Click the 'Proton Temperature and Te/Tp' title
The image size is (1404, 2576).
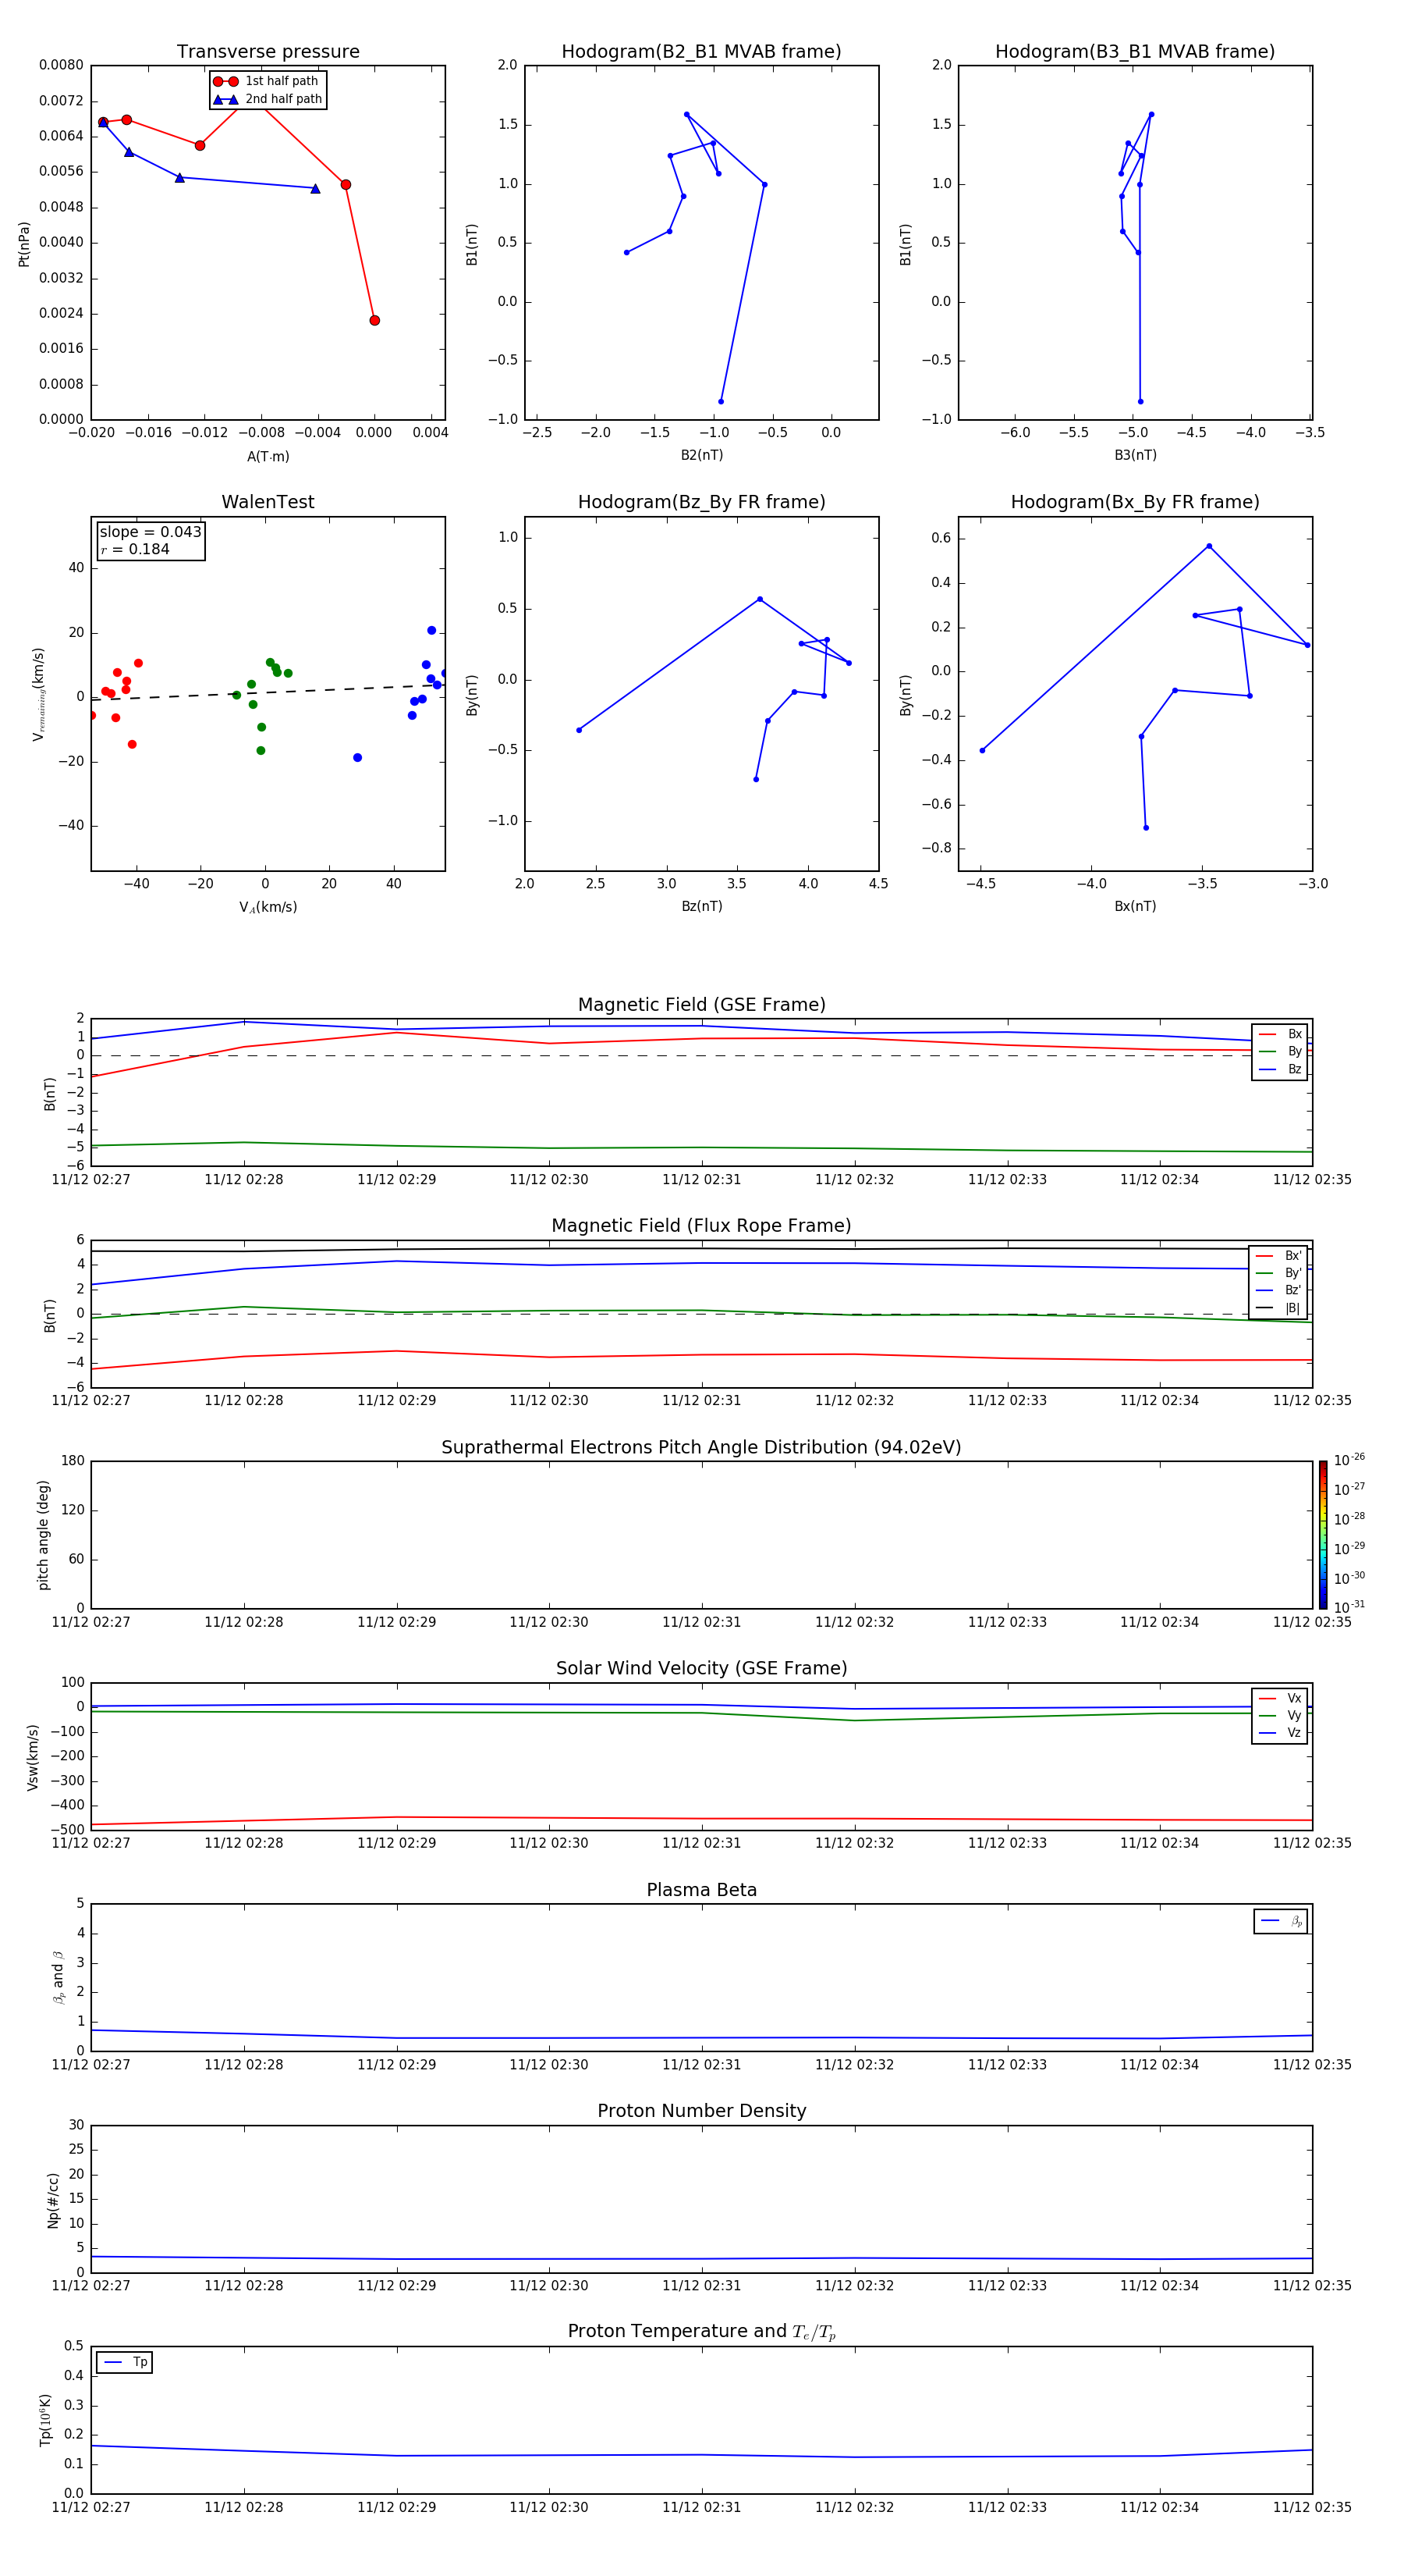701,2332
